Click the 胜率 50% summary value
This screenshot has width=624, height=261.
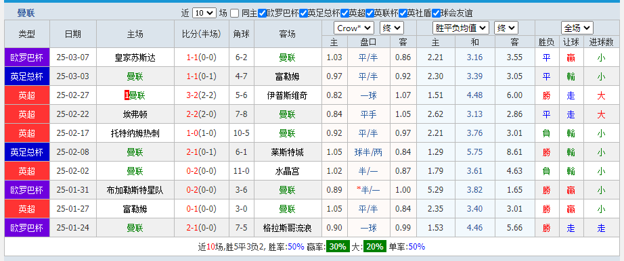pos(296,247)
